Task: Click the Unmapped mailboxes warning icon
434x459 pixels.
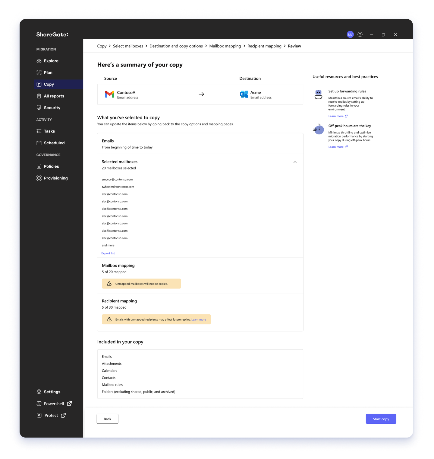Action: click(109, 284)
